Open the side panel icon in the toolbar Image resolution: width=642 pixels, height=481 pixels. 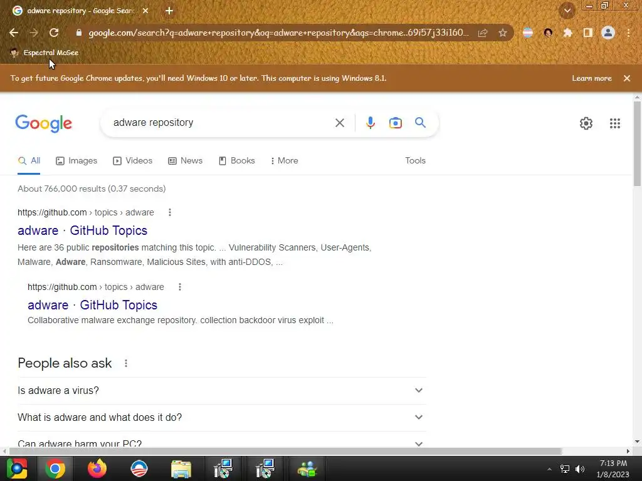(x=588, y=33)
